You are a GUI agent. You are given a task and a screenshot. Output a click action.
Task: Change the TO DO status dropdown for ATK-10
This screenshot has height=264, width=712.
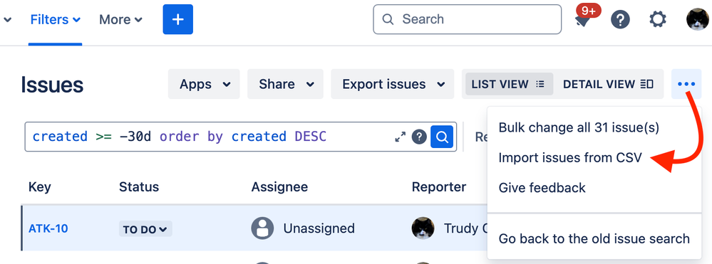(145, 229)
